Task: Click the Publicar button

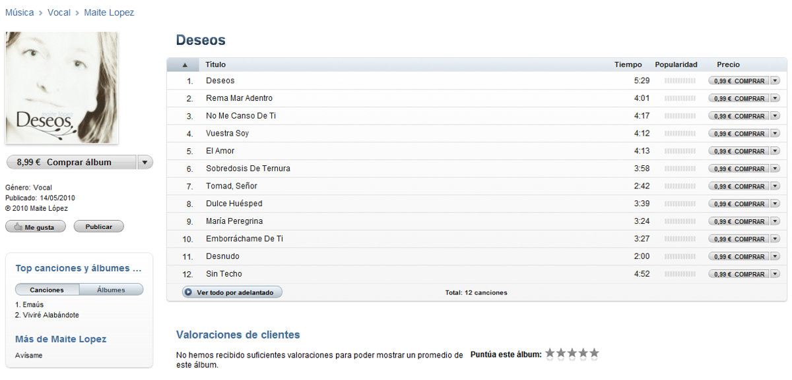Action: (x=98, y=227)
